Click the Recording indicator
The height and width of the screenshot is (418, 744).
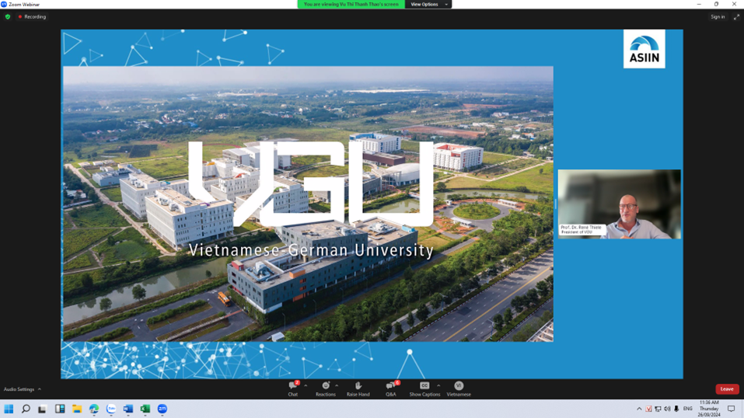click(x=33, y=16)
